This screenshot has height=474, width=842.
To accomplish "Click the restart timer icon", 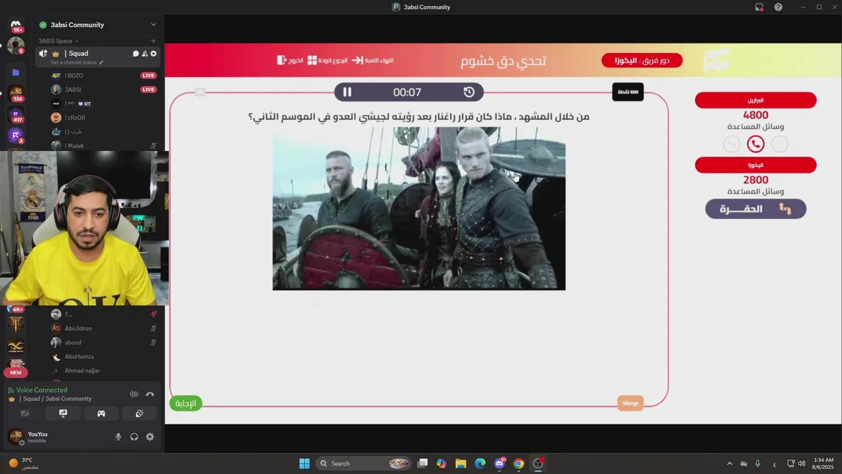I will 469,92.
